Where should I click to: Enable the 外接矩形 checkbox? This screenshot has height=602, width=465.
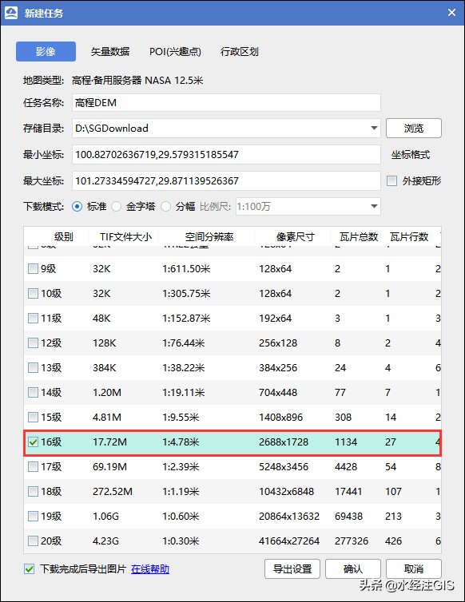tap(391, 180)
